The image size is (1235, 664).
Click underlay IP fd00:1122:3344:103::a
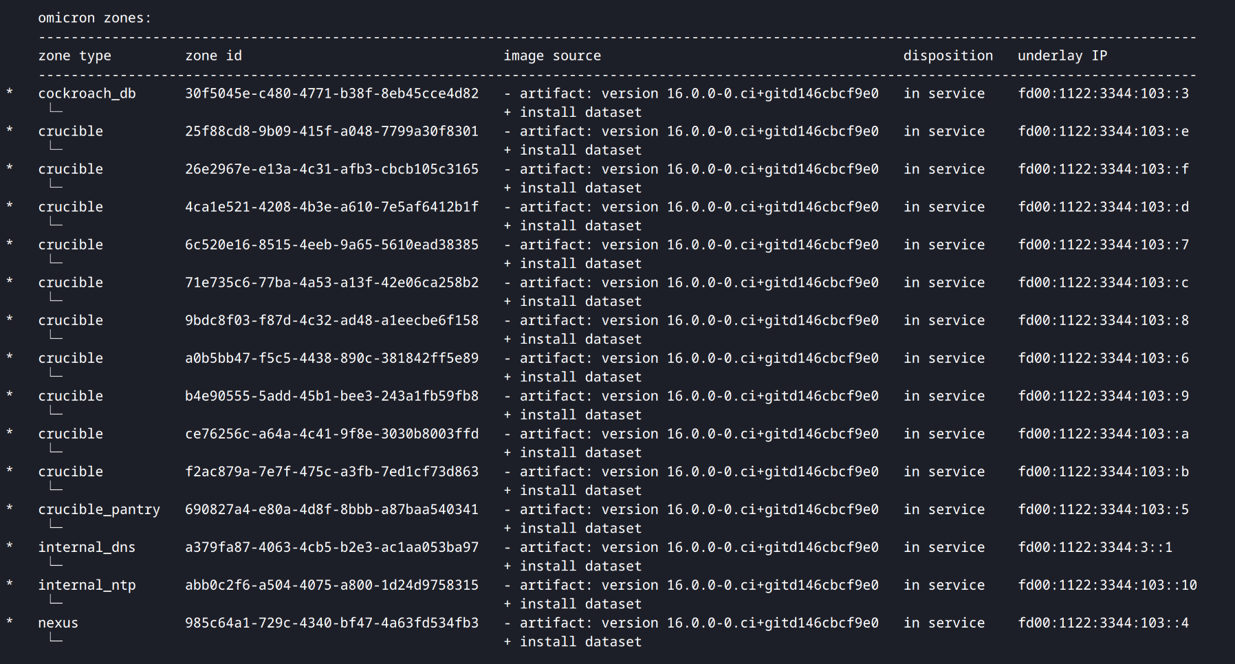[x=1104, y=434]
